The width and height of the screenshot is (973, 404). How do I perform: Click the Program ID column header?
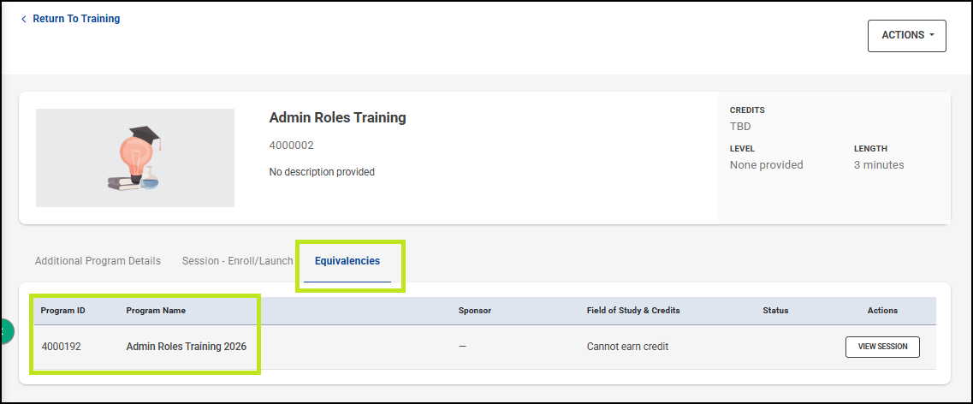(62, 311)
